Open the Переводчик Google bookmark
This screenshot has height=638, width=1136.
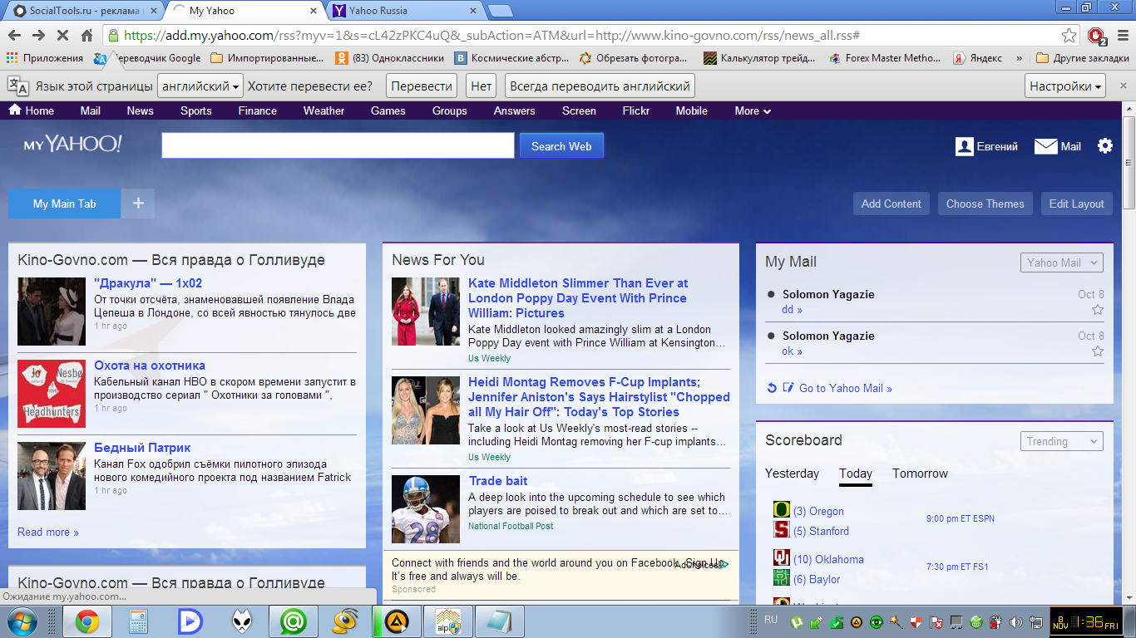[x=147, y=58]
